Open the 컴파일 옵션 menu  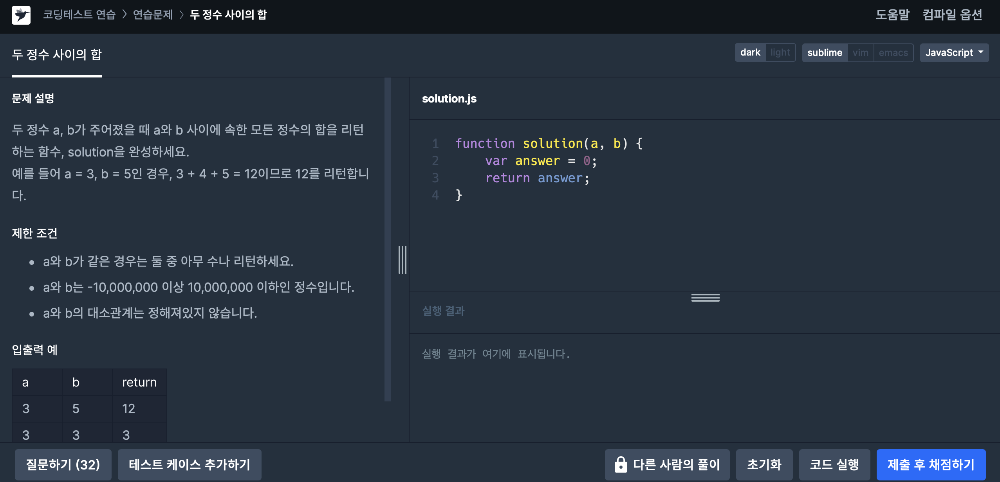click(952, 15)
